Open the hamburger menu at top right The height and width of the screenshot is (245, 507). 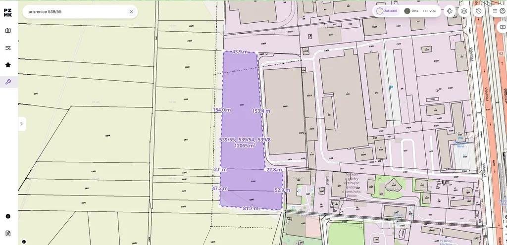(495, 11)
